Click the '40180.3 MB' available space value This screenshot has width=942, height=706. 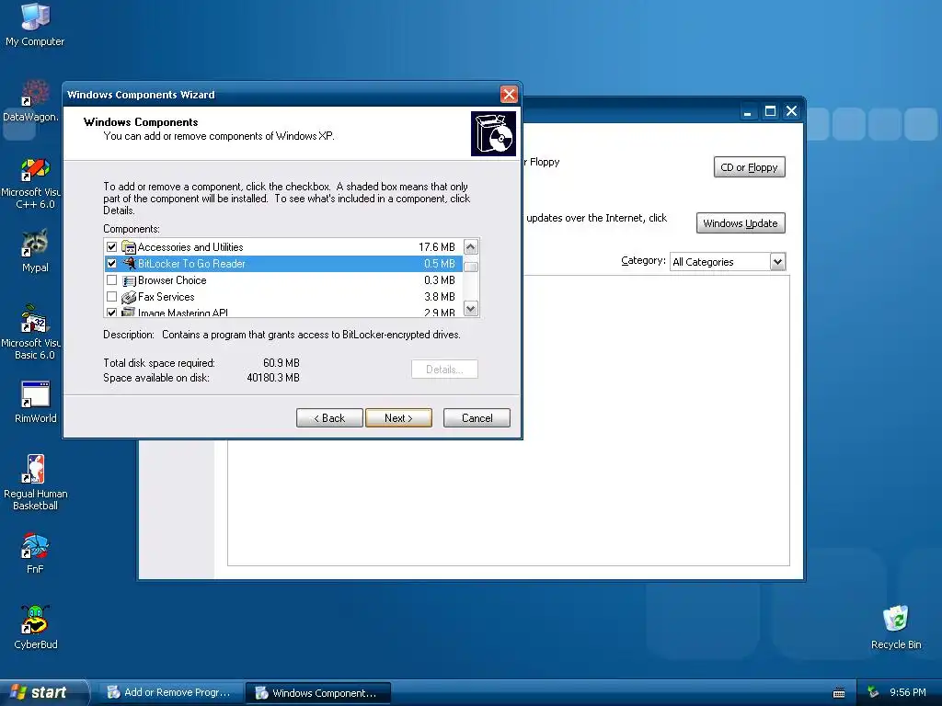273,378
